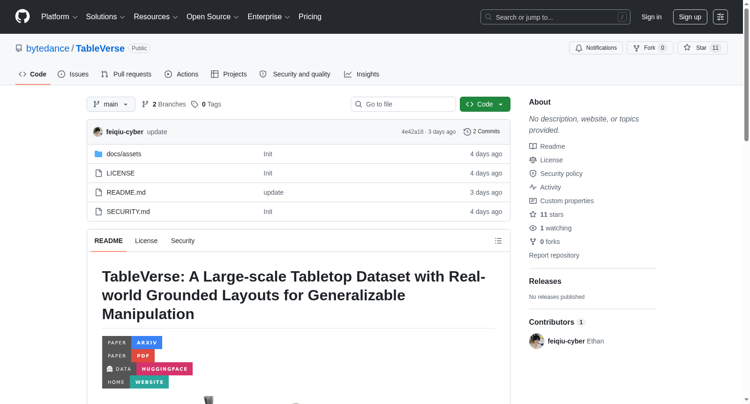Viewport: 750px width, 404px height.
Task: View the 0 Tags page
Action: click(x=206, y=104)
